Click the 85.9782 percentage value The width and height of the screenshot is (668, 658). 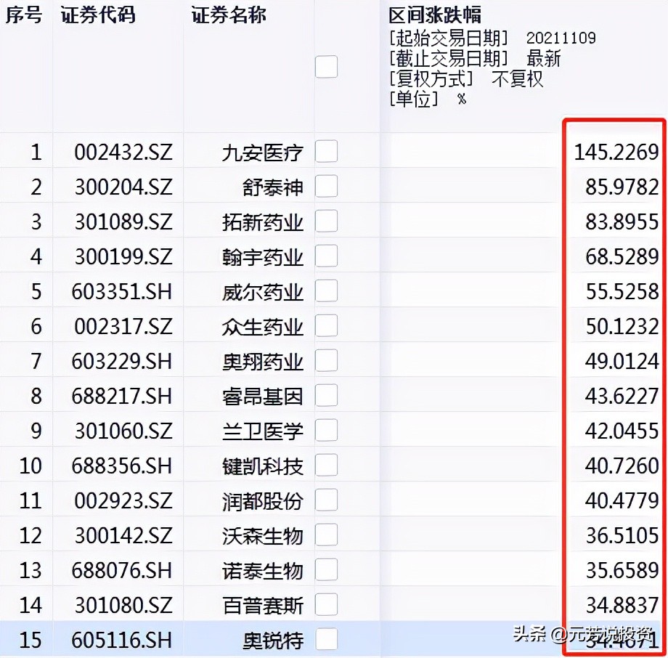[622, 187]
